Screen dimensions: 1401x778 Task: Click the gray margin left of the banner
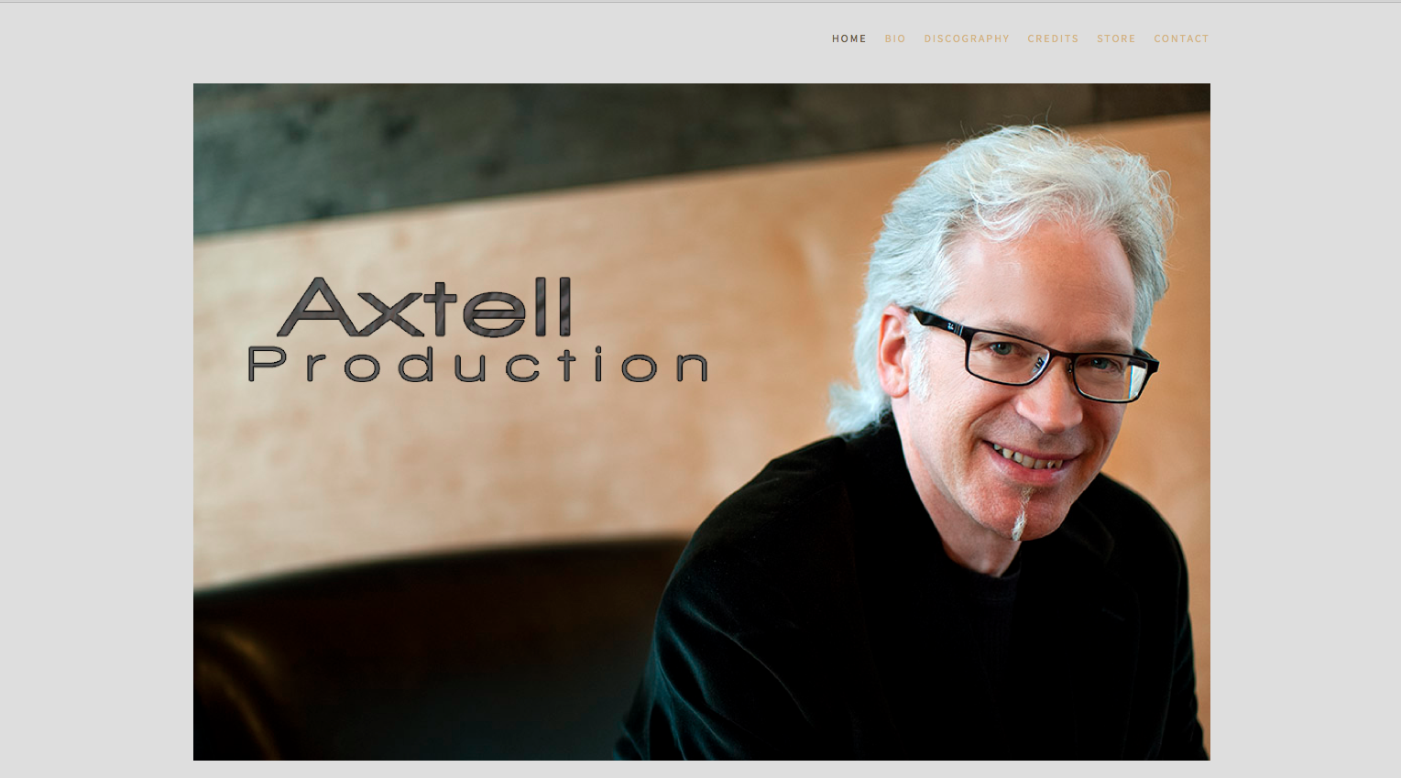[96, 422]
